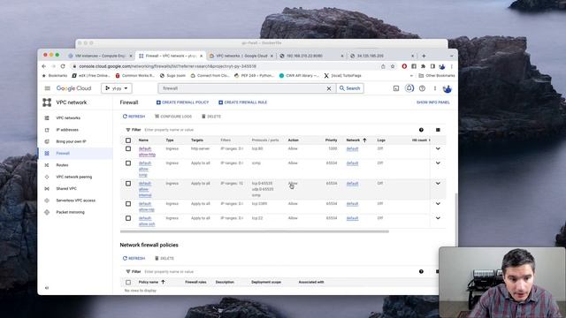566x318 pixels.
Task: Open firewall rules filter help icon
Action: [x=421, y=130]
